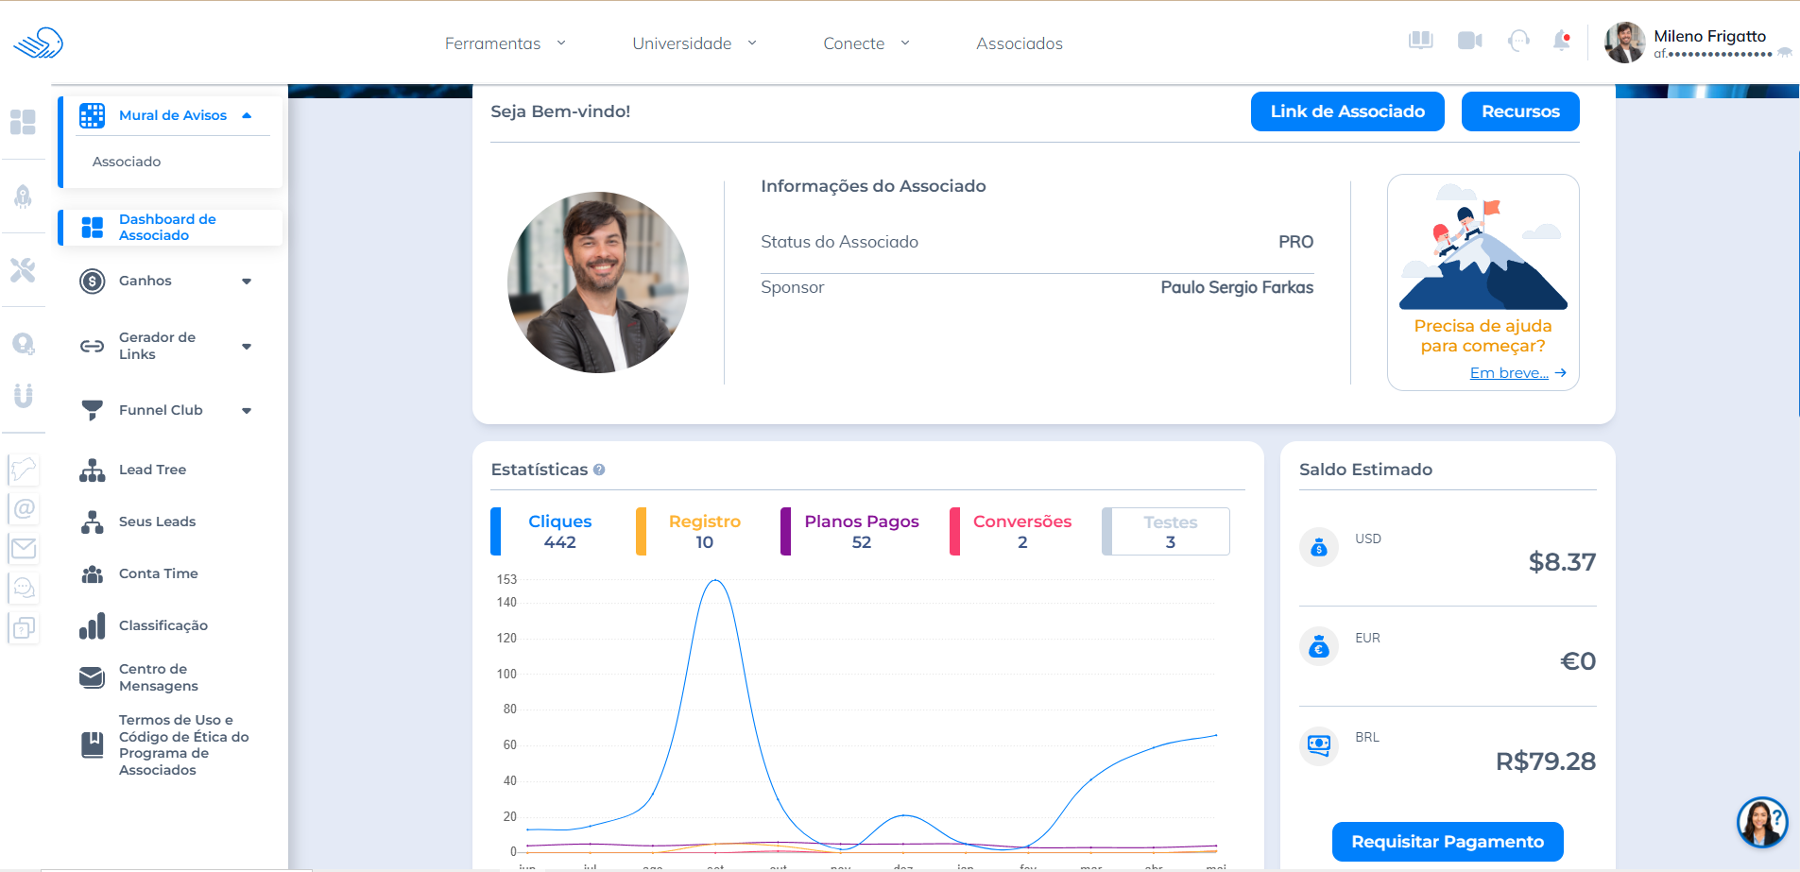Expand the Funnel Club submenu
This screenshot has height=872, width=1800.
247,411
